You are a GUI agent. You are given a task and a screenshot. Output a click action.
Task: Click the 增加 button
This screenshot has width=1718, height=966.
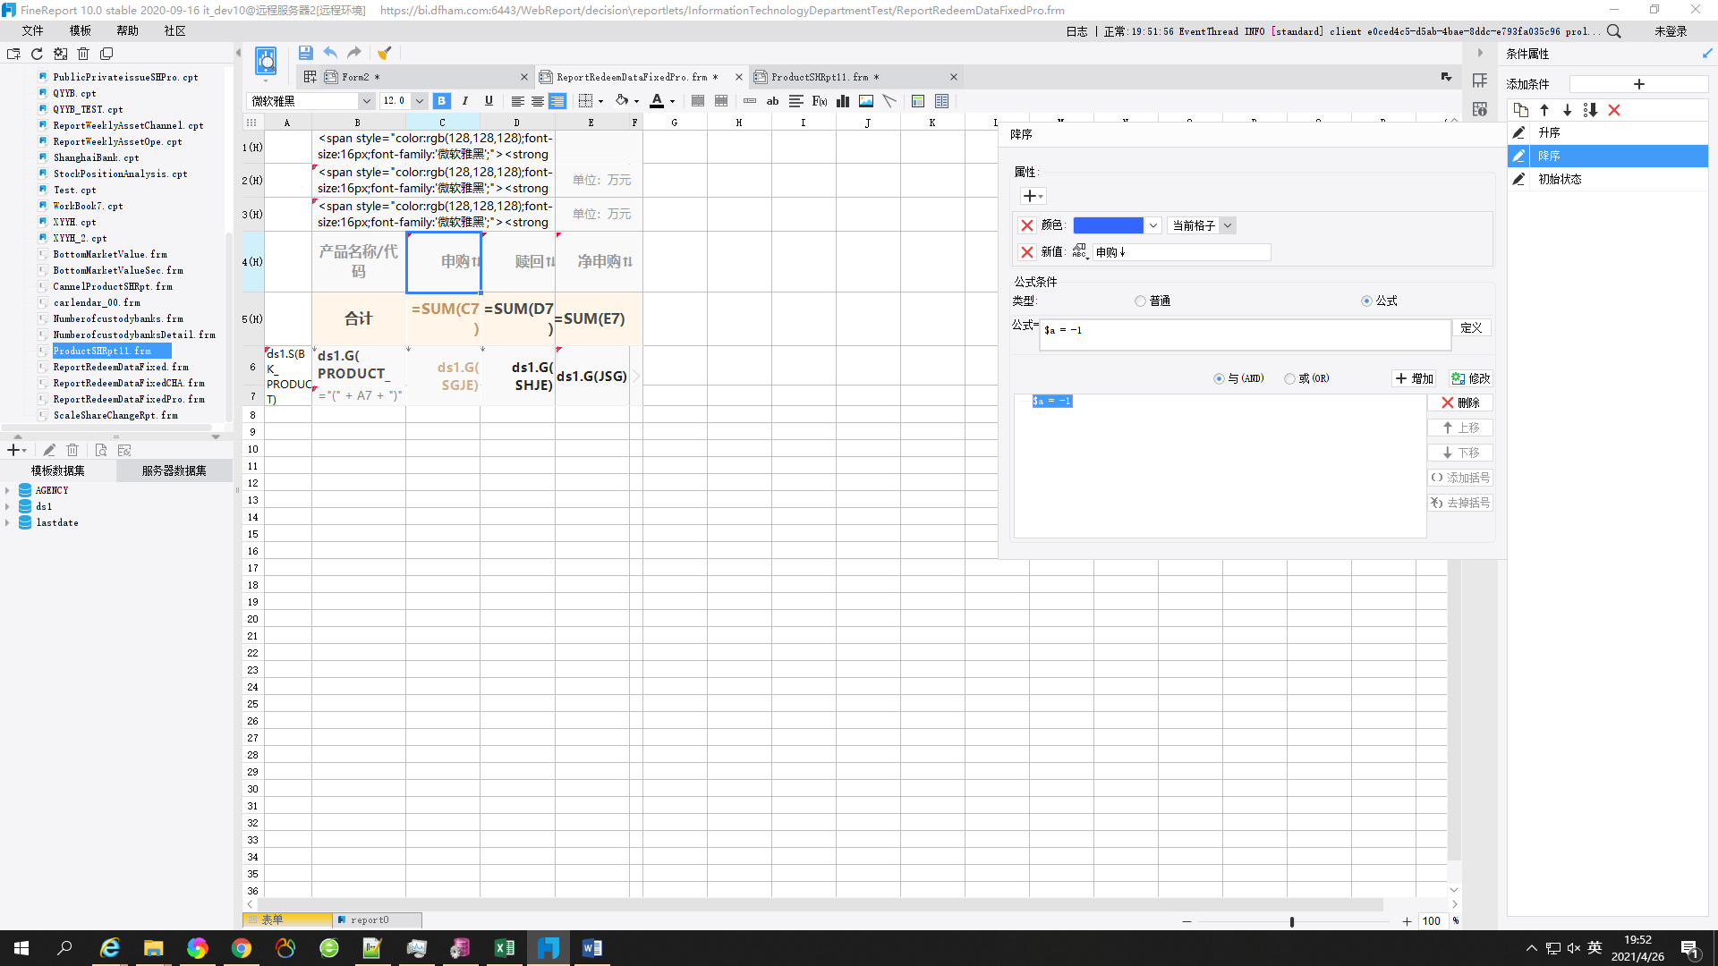[x=1415, y=379]
